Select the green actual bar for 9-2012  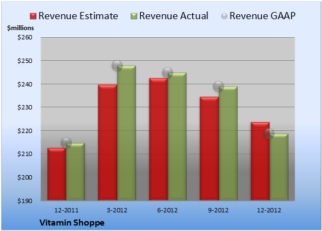[x=228, y=143]
